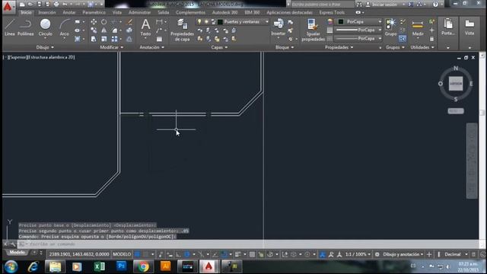Click the Descomponer (explode) icon
This screenshot has width=487, height=274.
pos(130,30)
